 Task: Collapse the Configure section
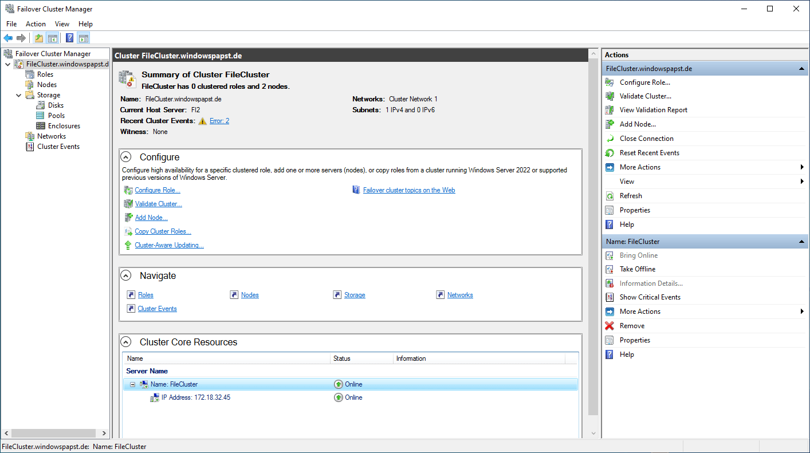pos(126,157)
